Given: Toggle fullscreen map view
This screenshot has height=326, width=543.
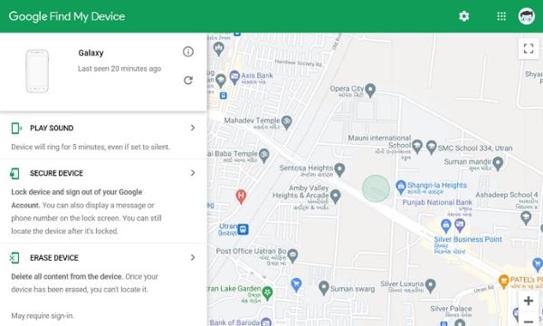Looking at the screenshot, I should (529, 49).
